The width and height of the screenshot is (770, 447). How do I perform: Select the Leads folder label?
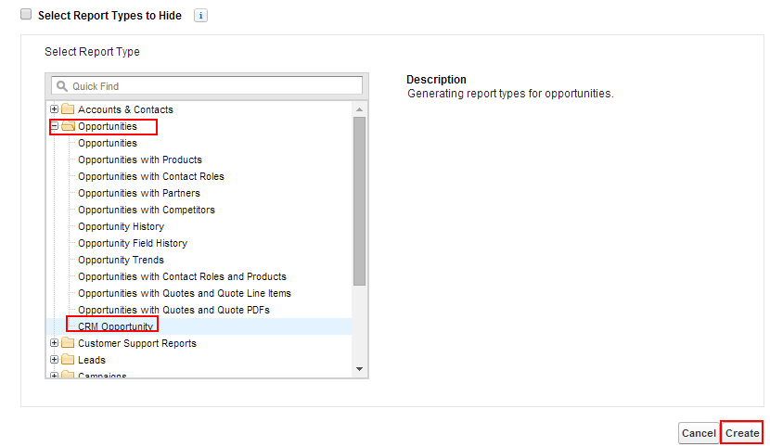92,360
